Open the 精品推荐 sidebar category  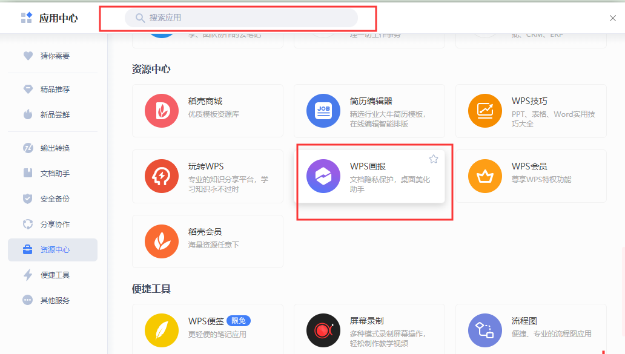coord(53,89)
